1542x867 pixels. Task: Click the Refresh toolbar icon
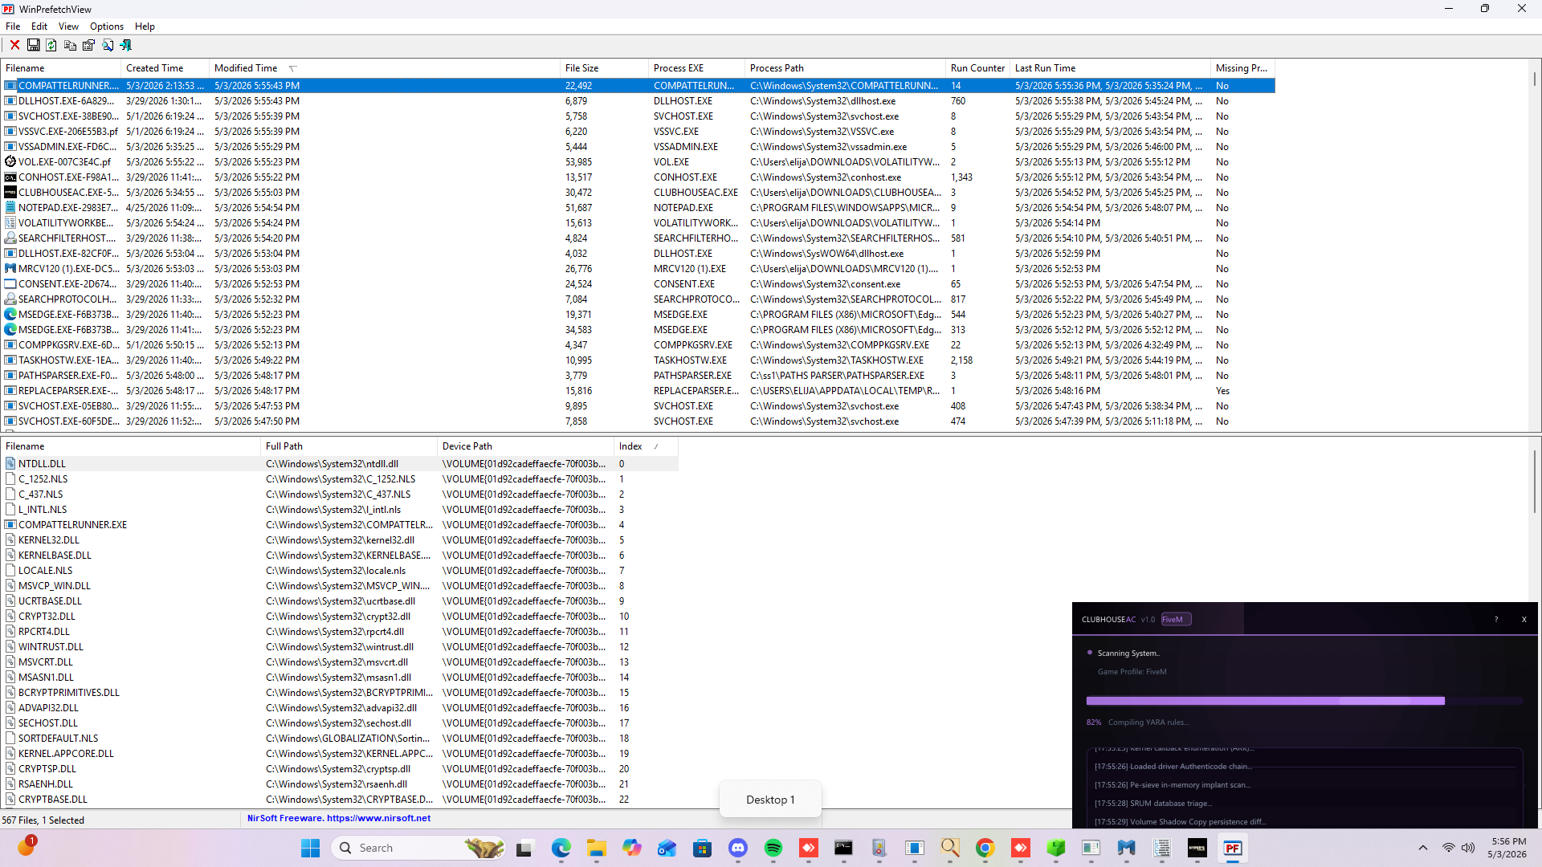tap(51, 45)
